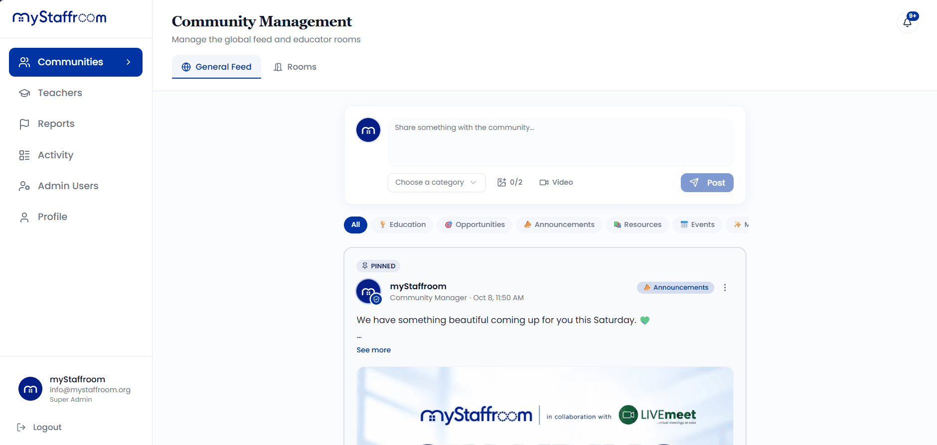The width and height of the screenshot is (937, 445).
Task: Open the Choose a category dropdown
Action: 437,183
